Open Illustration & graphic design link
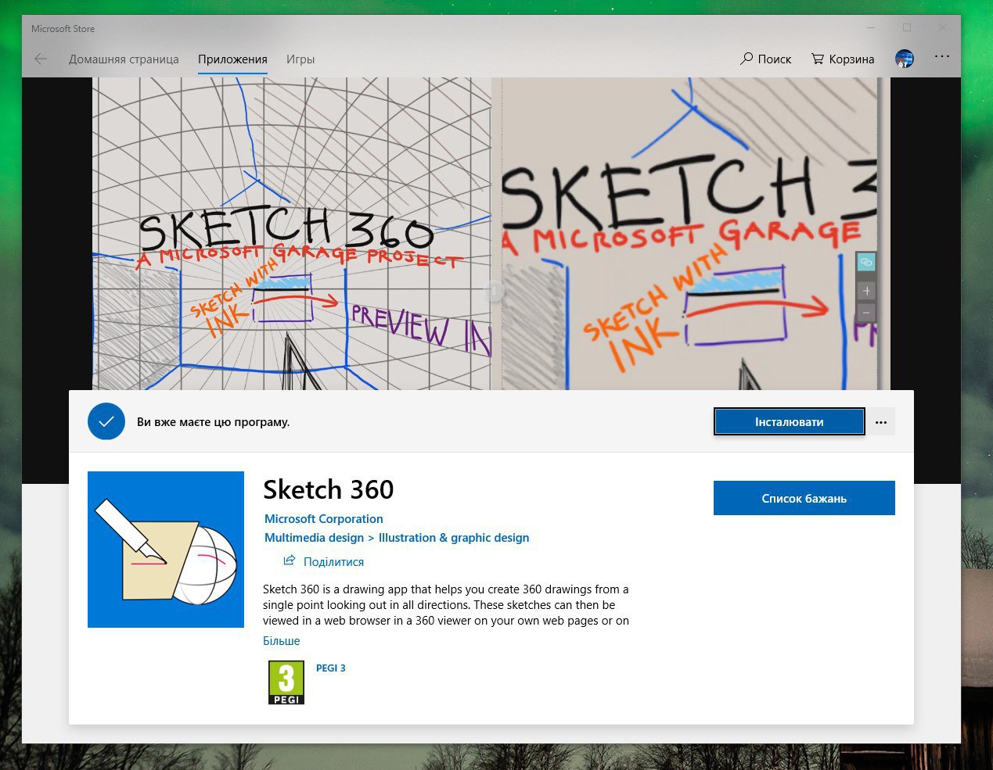 pos(454,538)
